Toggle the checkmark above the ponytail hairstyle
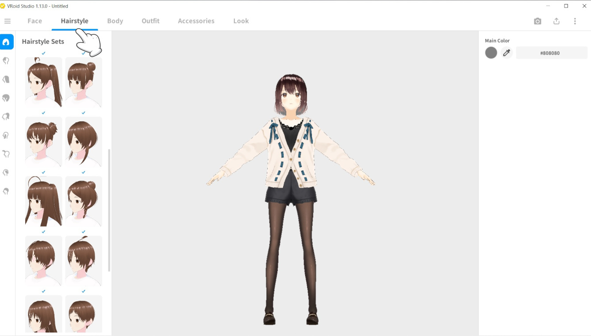Viewport: 591px width, 336px height. coord(43,53)
